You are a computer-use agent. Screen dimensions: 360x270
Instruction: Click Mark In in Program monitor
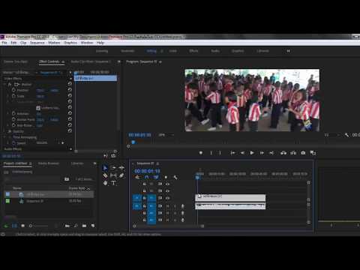pos(211,153)
